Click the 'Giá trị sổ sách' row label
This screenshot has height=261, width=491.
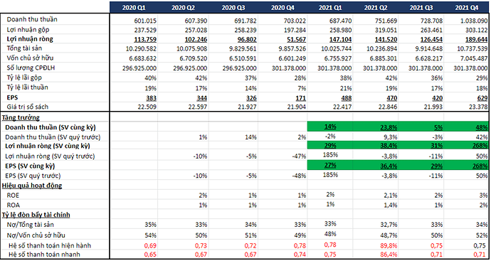(28, 107)
